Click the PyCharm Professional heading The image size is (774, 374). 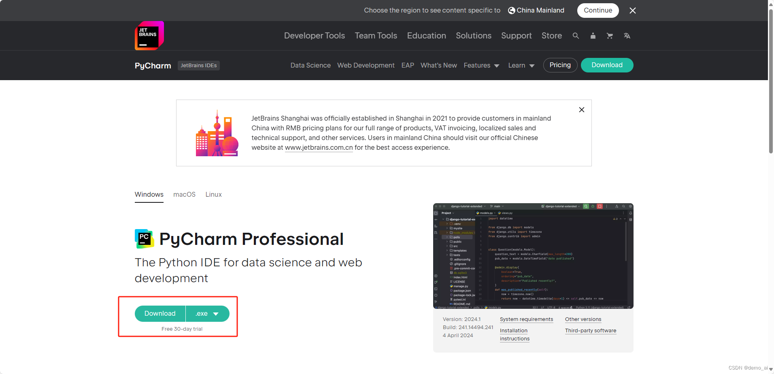click(x=251, y=239)
